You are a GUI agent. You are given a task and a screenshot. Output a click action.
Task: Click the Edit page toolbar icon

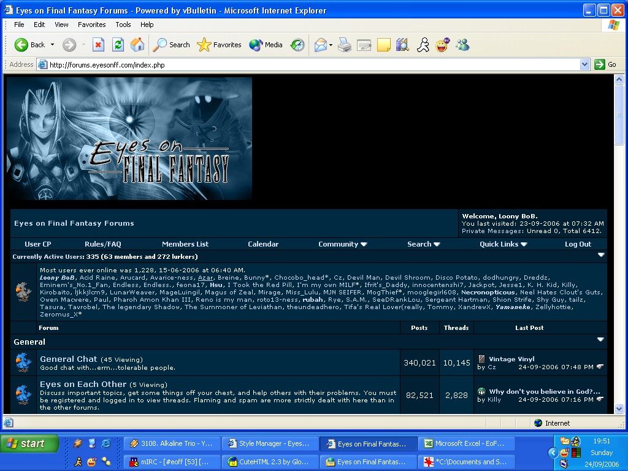(364, 45)
